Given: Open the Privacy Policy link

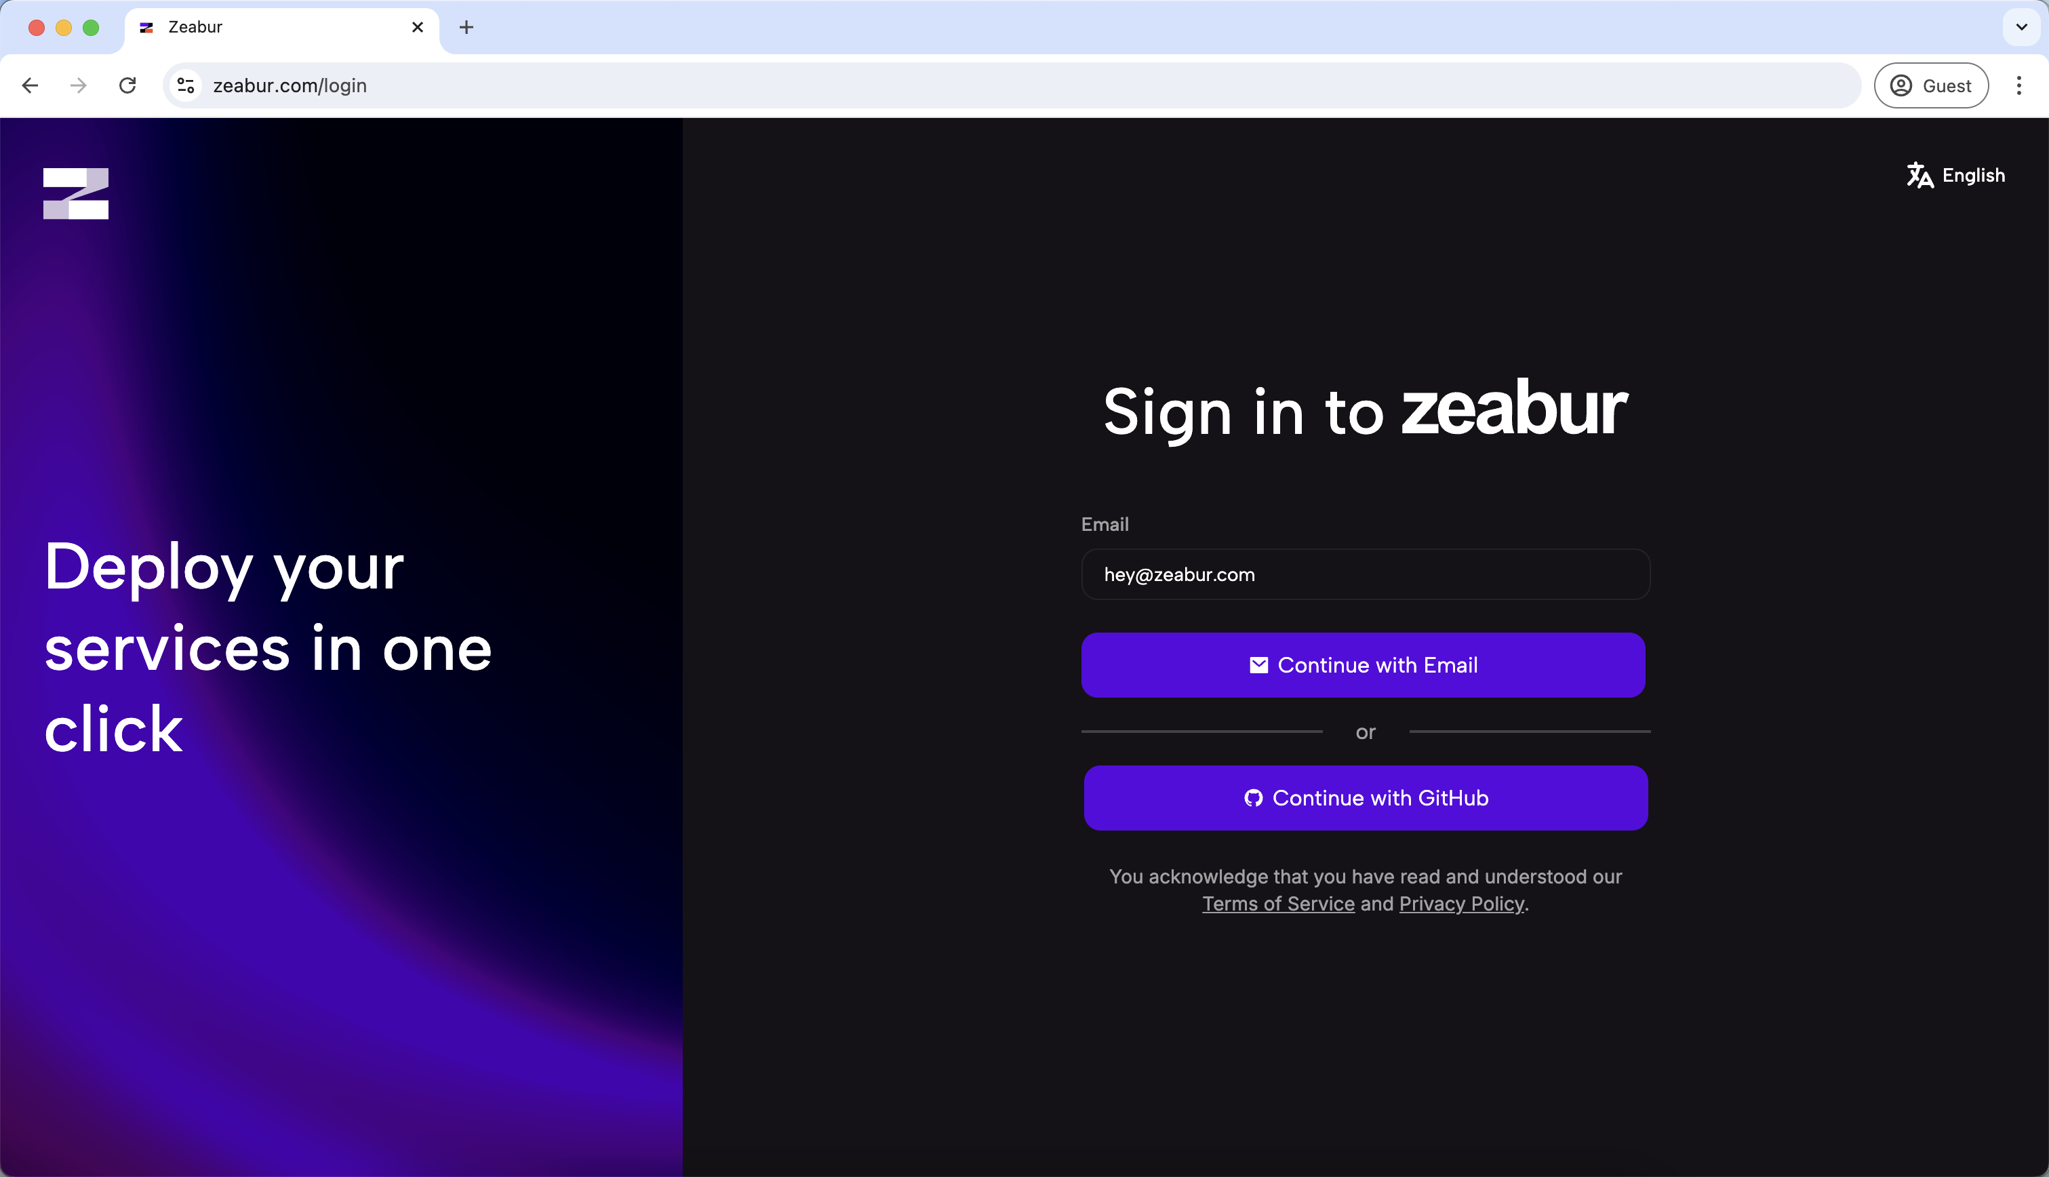Looking at the screenshot, I should click(1460, 904).
